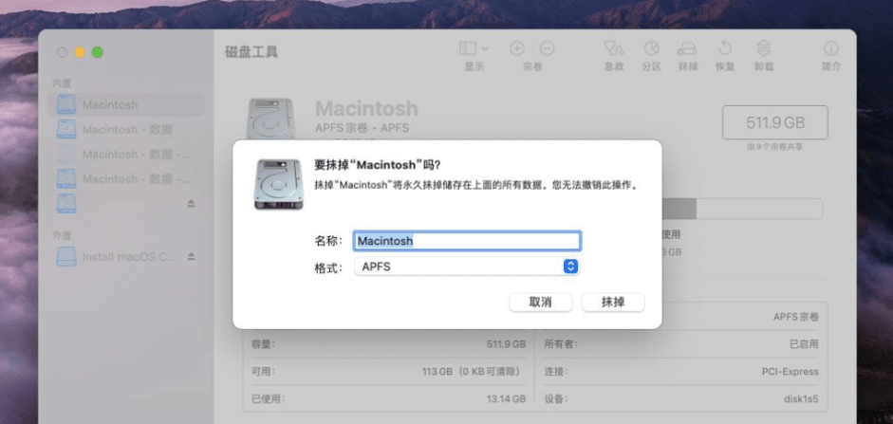Click the Install macOS drive icon
893x424 pixels.
[66, 257]
